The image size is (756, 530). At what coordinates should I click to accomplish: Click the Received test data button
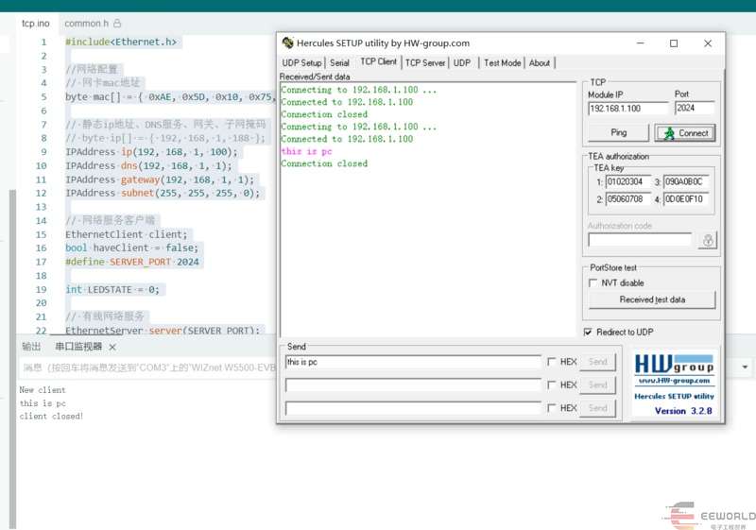(x=652, y=299)
